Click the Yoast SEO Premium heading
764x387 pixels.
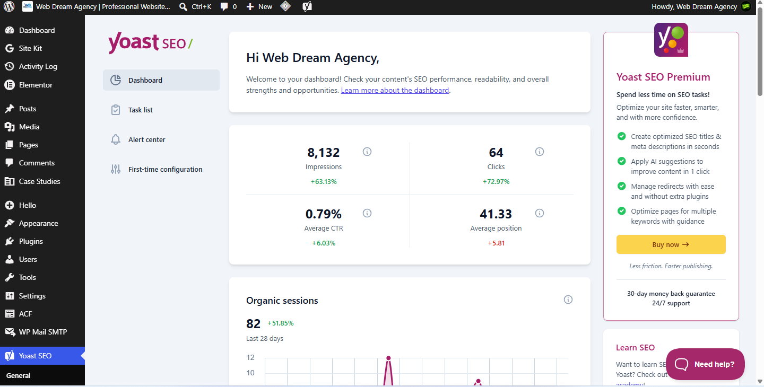coord(663,77)
